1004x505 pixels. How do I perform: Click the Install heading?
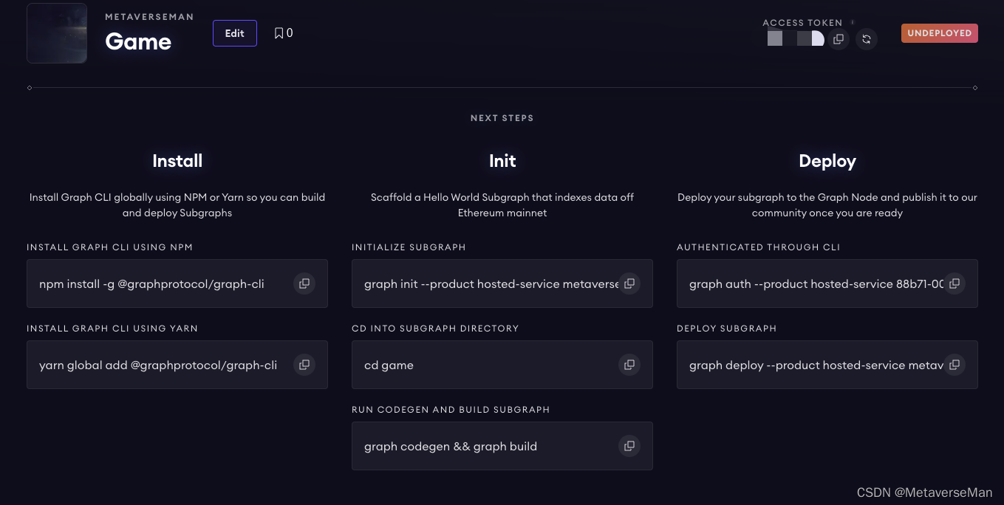point(177,161)
